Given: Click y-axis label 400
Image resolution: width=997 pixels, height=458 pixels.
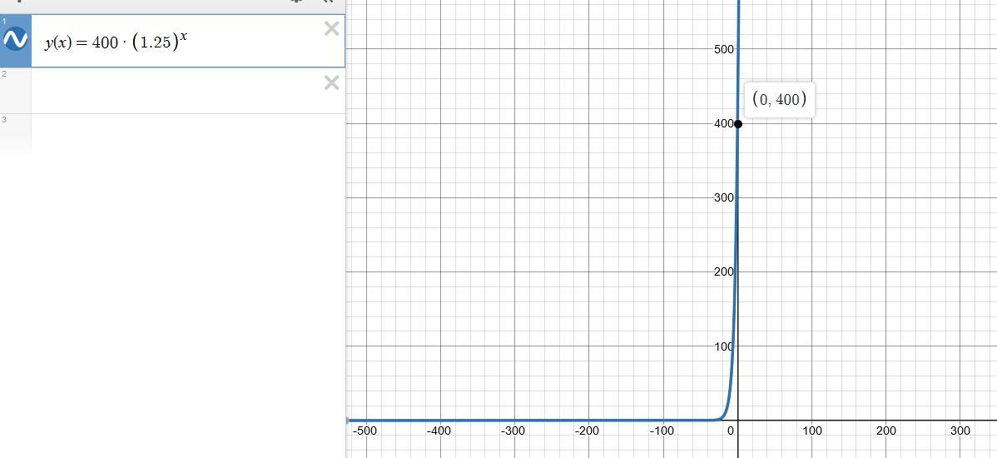Looking at the screenshot, I should 724,123.
